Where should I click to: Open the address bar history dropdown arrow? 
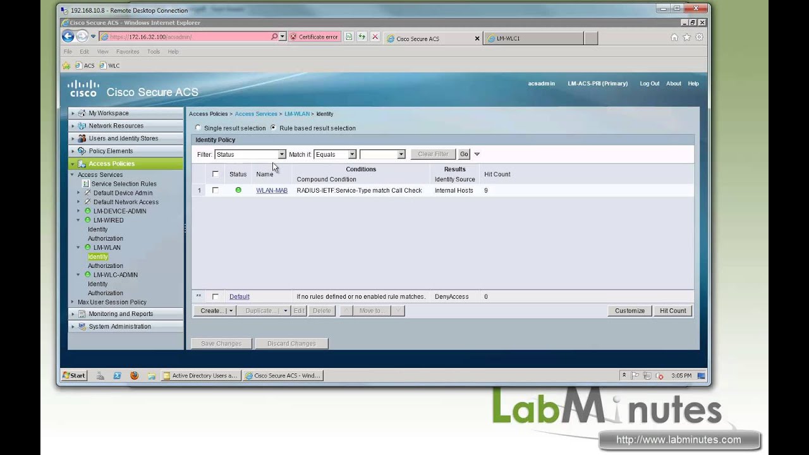coord(282,37)
